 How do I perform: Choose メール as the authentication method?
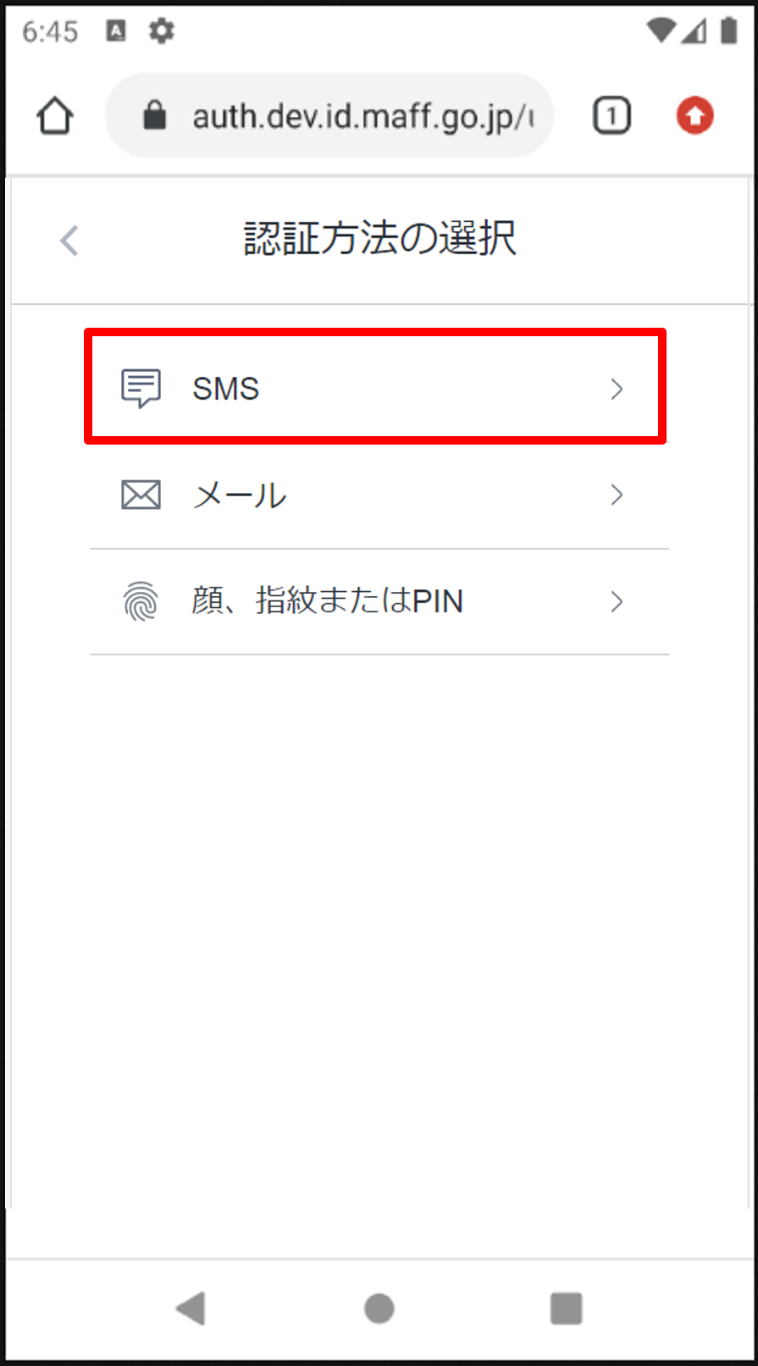pyautogui.click(x=379, y=495)
